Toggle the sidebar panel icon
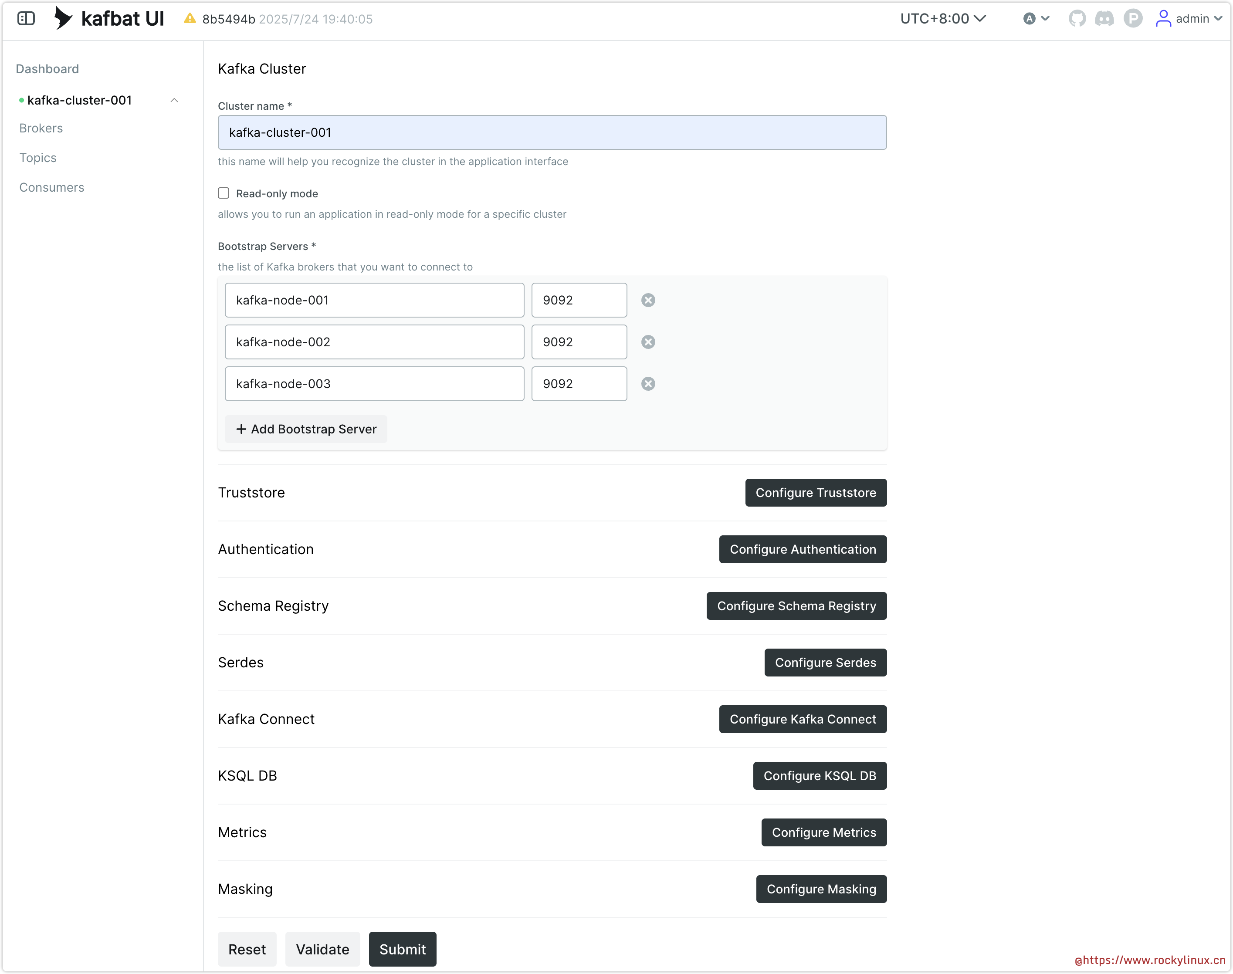Image resolution: width=1233 pixels, height=974 pixels. point(26,19)
